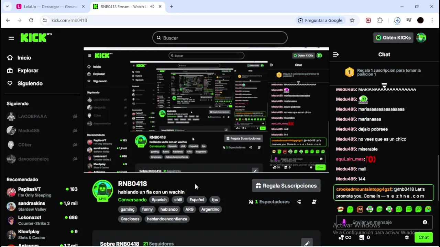Screen dimensions: 440x247
Task: Open followed channel davooxeneize
Action: pyautogui.click(x=42, y=159)
